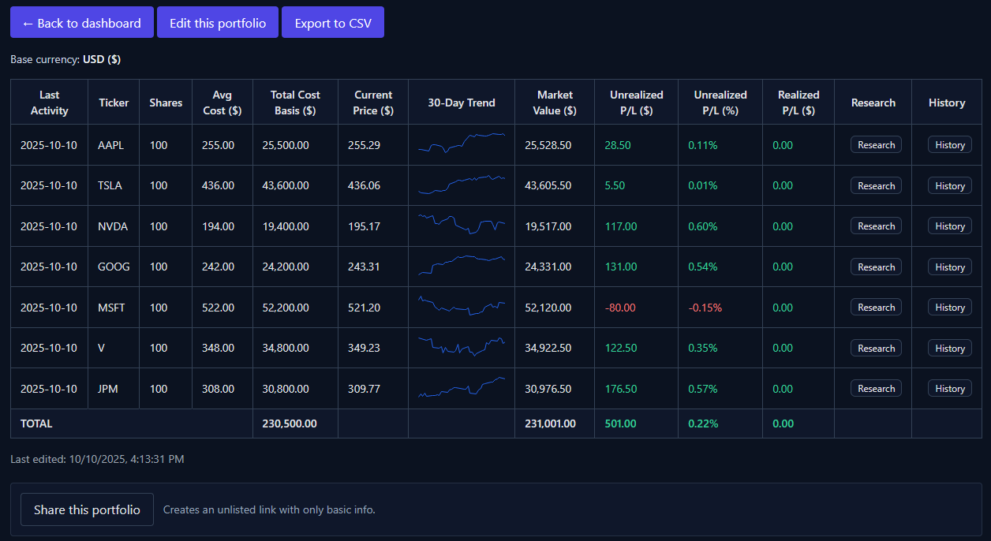Open Research for GOOG

(876, 267)
